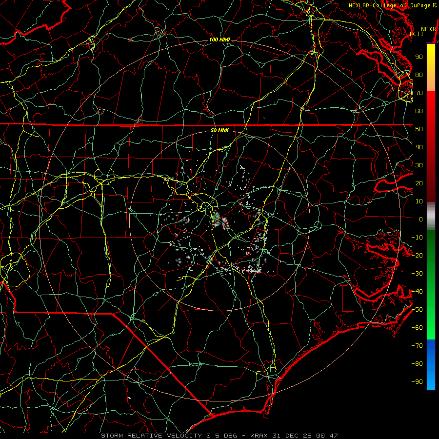The image size is (439, 439).
Task: Click the 20 value on the velocity scale
Action: pos(419,183)
